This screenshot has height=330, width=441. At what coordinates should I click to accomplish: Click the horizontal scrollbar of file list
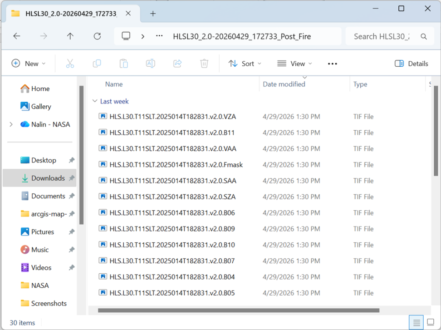239,310
